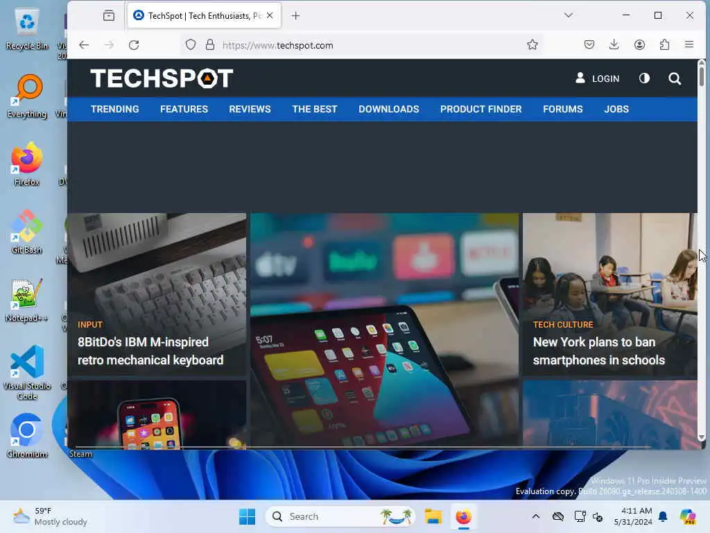Click the site padlock security icon
This screenshot has width=710, height=533.
coord(209,44)
